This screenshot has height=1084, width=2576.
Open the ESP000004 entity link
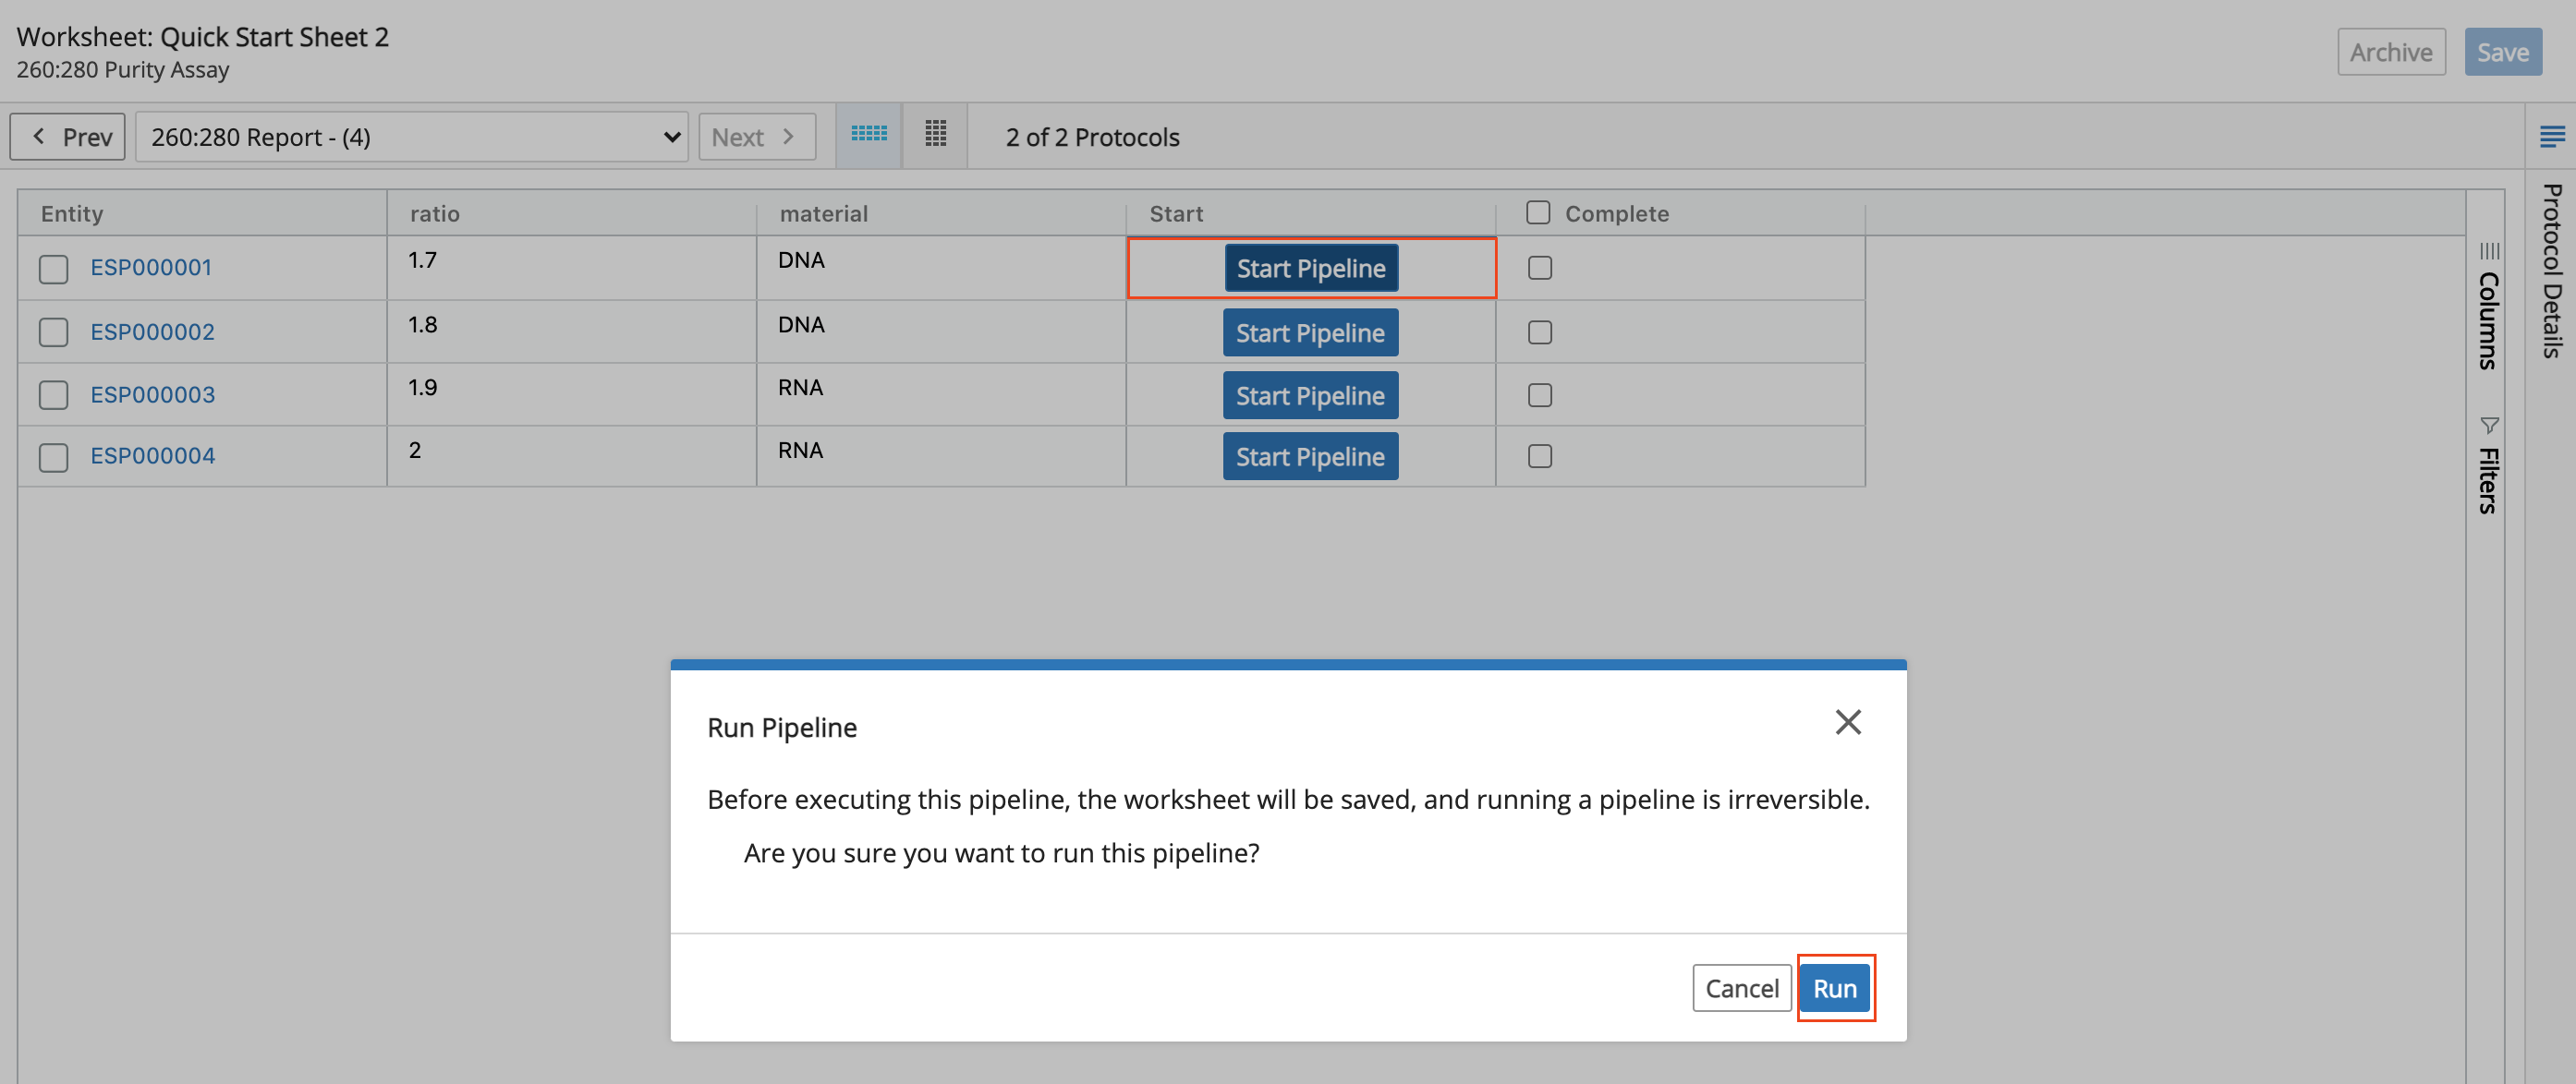[152, 456]
